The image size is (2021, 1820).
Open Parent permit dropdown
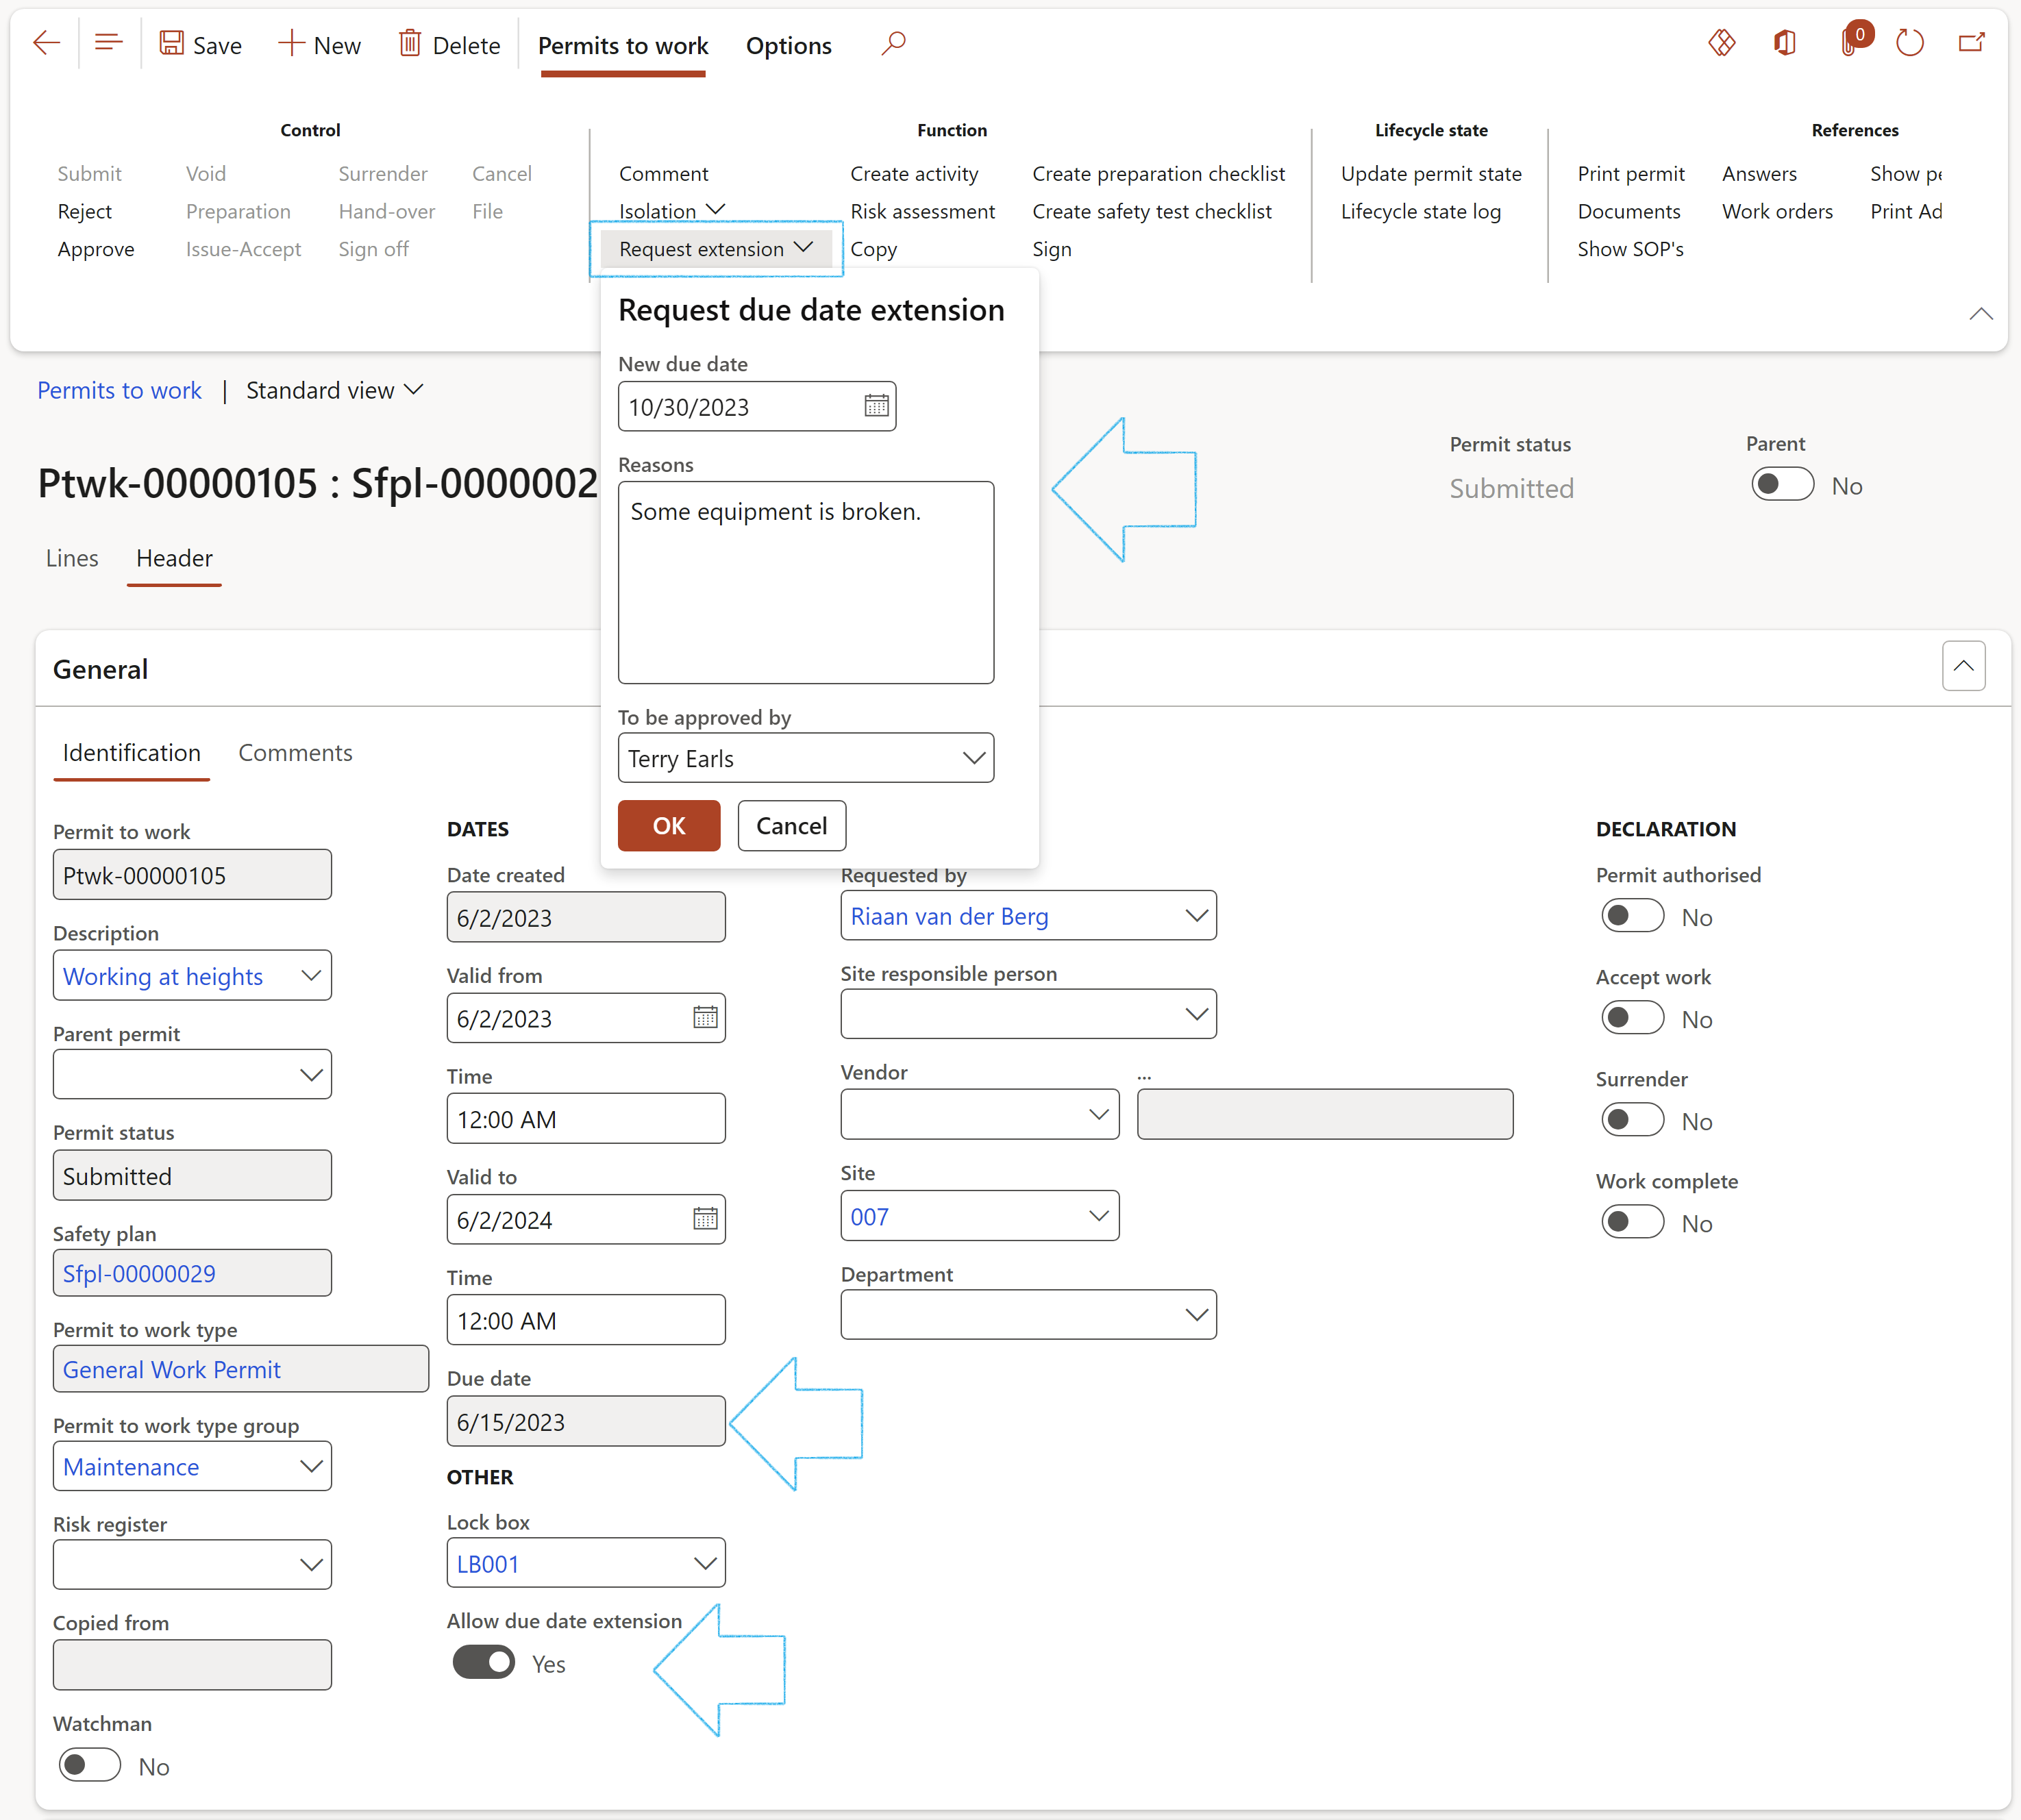[311, 1075]
